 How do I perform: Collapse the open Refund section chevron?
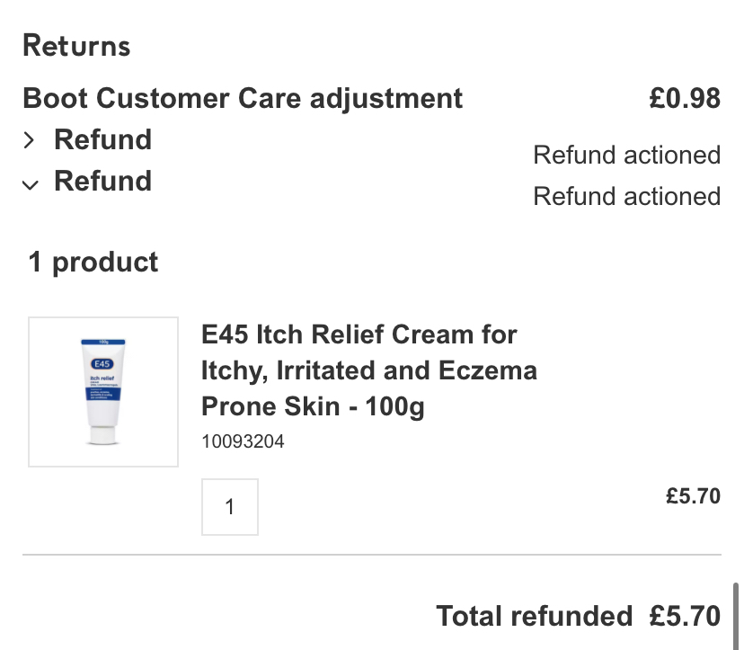point(31,184)
